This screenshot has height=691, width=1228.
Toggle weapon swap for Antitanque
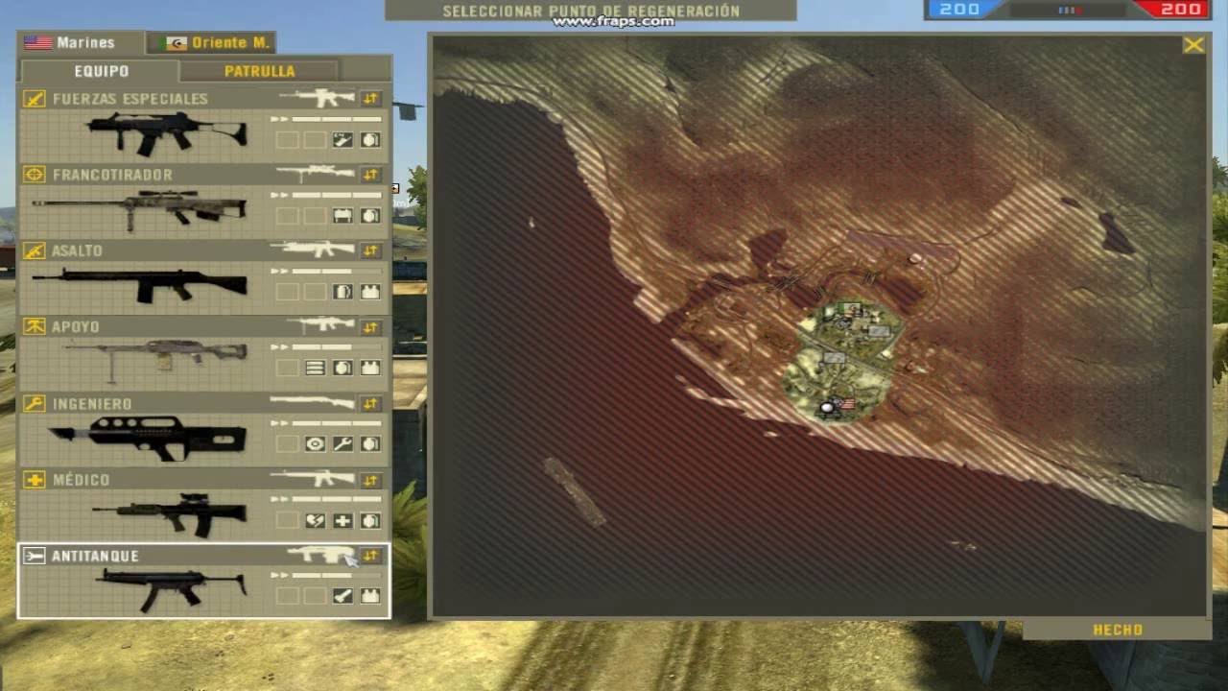pyautogui.click(x=371, y=556)
